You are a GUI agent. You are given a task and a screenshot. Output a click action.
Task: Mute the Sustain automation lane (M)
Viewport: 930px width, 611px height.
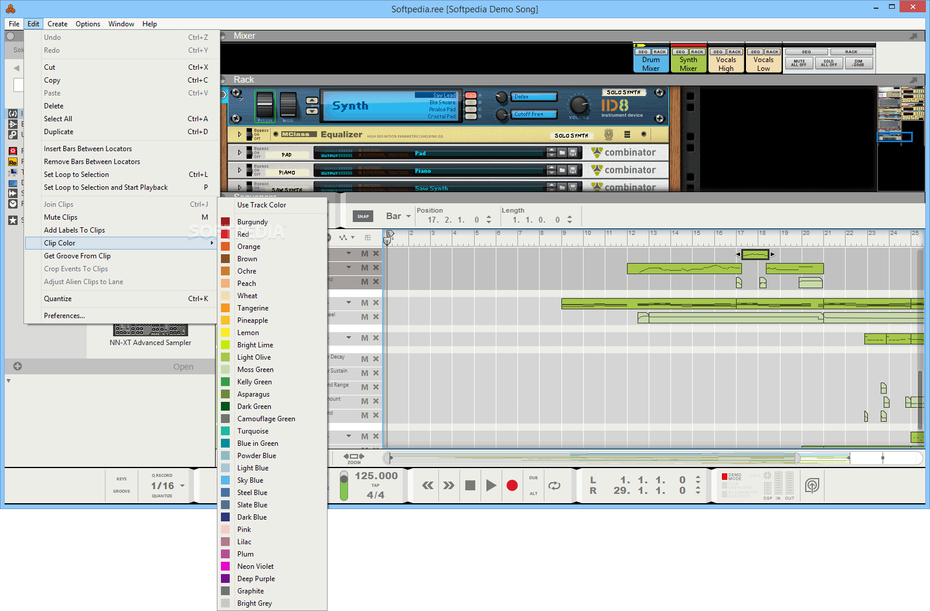(364, 373)
